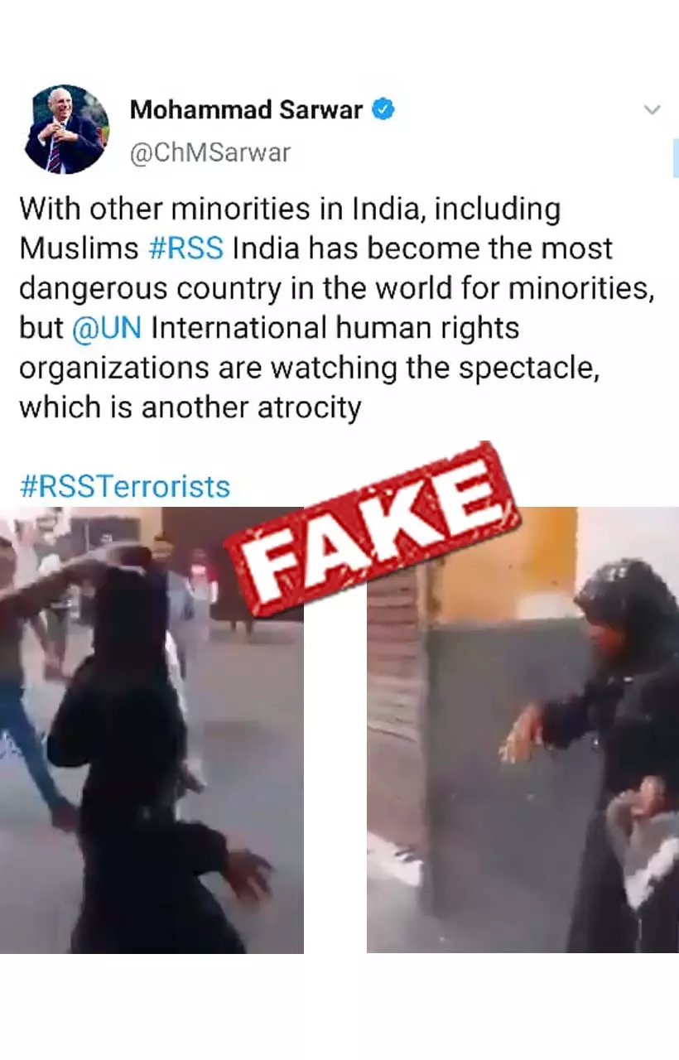Expand the tweet options chevron
Screen dimensions: 679x1060
coord(653,110)
